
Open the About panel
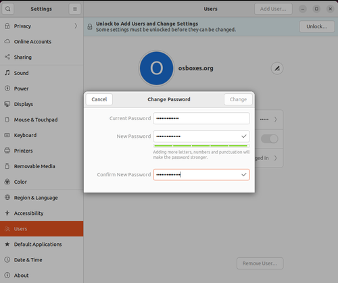click(x=42, y=275)
